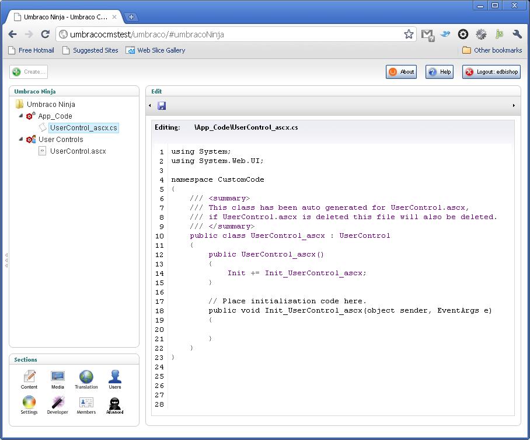Open the Content section
The width and height of the screenshot is (530, 440).
[29, 379]
